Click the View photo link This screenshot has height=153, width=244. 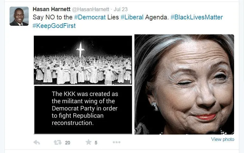[x=223, y=139]
